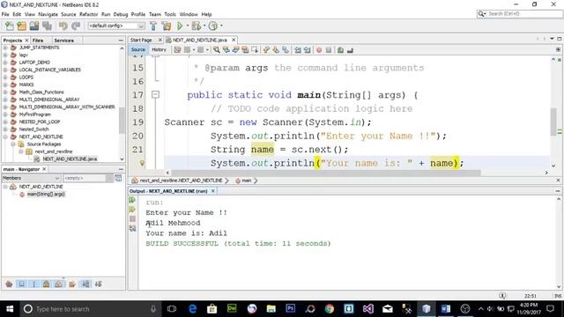
Task: Toggle Fully Qualified Names filter in Navigator
Action: click(72, 284)
